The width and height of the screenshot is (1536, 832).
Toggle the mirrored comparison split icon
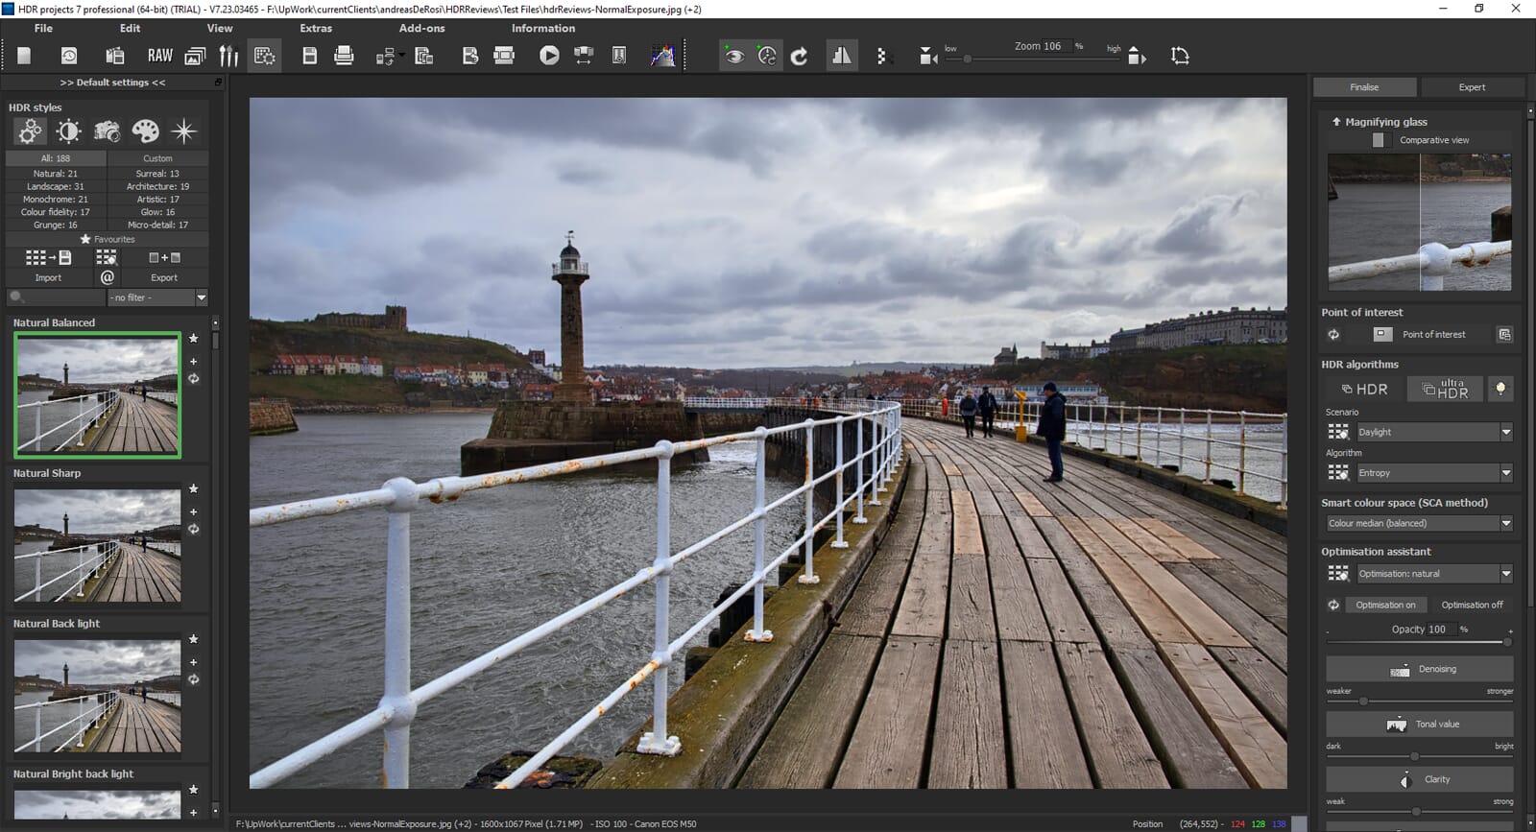[842, 56]
